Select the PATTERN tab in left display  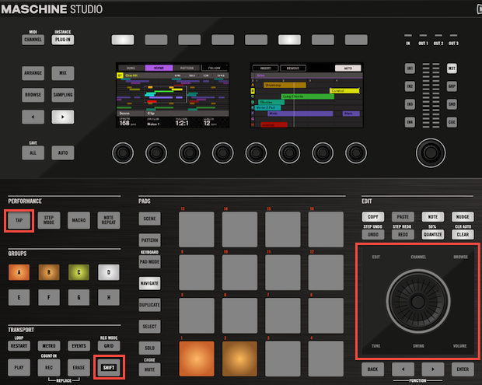click(x=187, y=68)
